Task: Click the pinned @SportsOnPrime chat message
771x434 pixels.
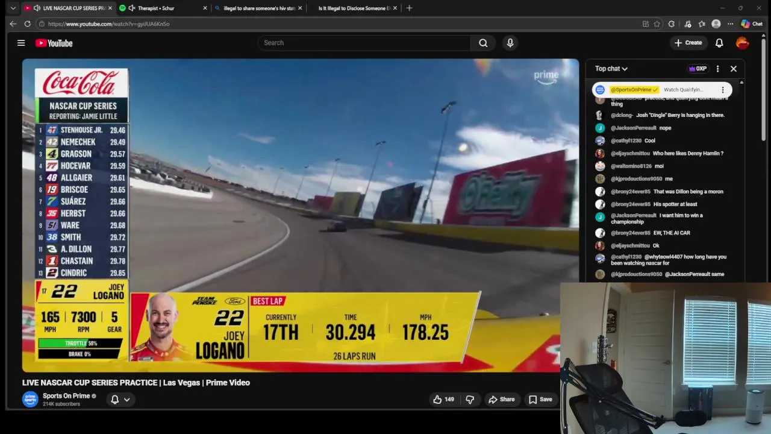Action: tap(662, 90)
